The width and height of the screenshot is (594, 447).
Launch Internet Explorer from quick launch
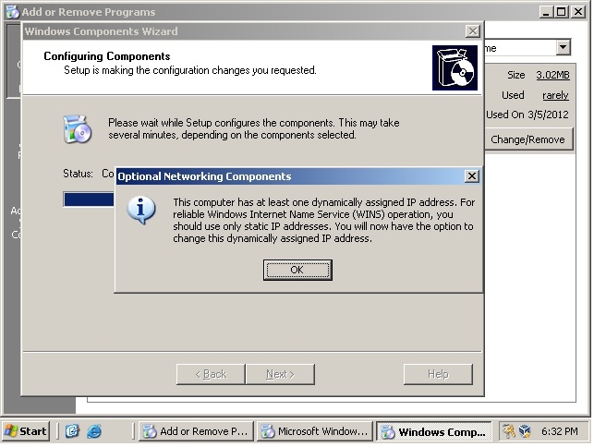tap(94, 431)
